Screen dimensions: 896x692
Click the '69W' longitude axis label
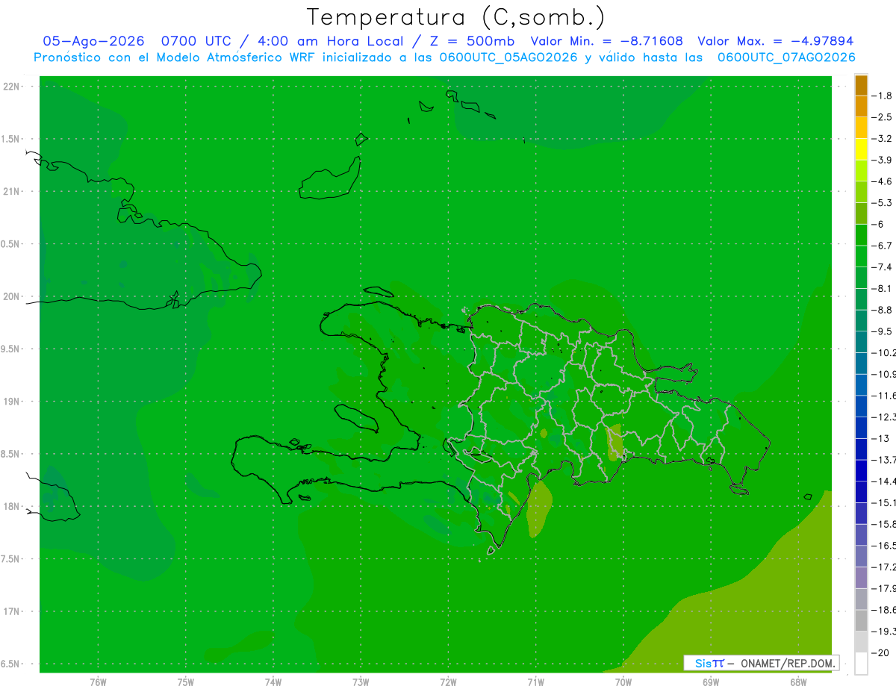711,682
